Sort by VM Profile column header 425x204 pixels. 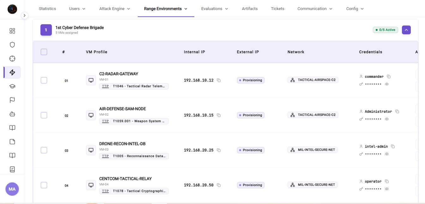pyautogui.click(x=97, y=52)
